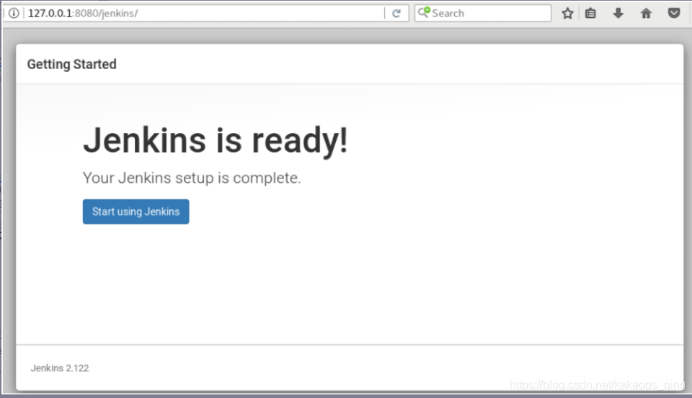Open the downloads arrow panel
This screenshot has width=692, height=398.
(618, 13)
